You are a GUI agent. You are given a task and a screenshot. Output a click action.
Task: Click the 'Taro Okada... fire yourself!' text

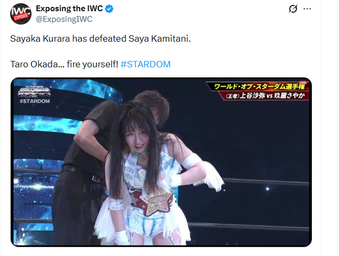64,64
